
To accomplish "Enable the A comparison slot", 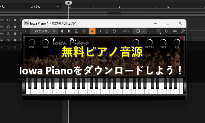I will [x=92, y=31].
